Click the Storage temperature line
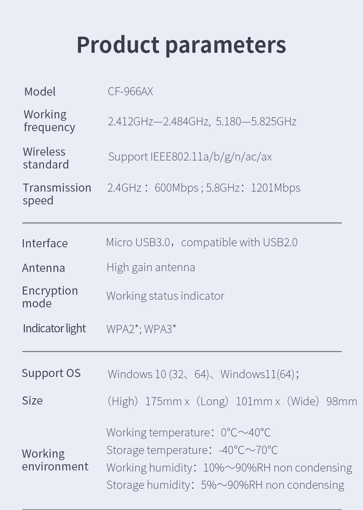 point(192,450)
